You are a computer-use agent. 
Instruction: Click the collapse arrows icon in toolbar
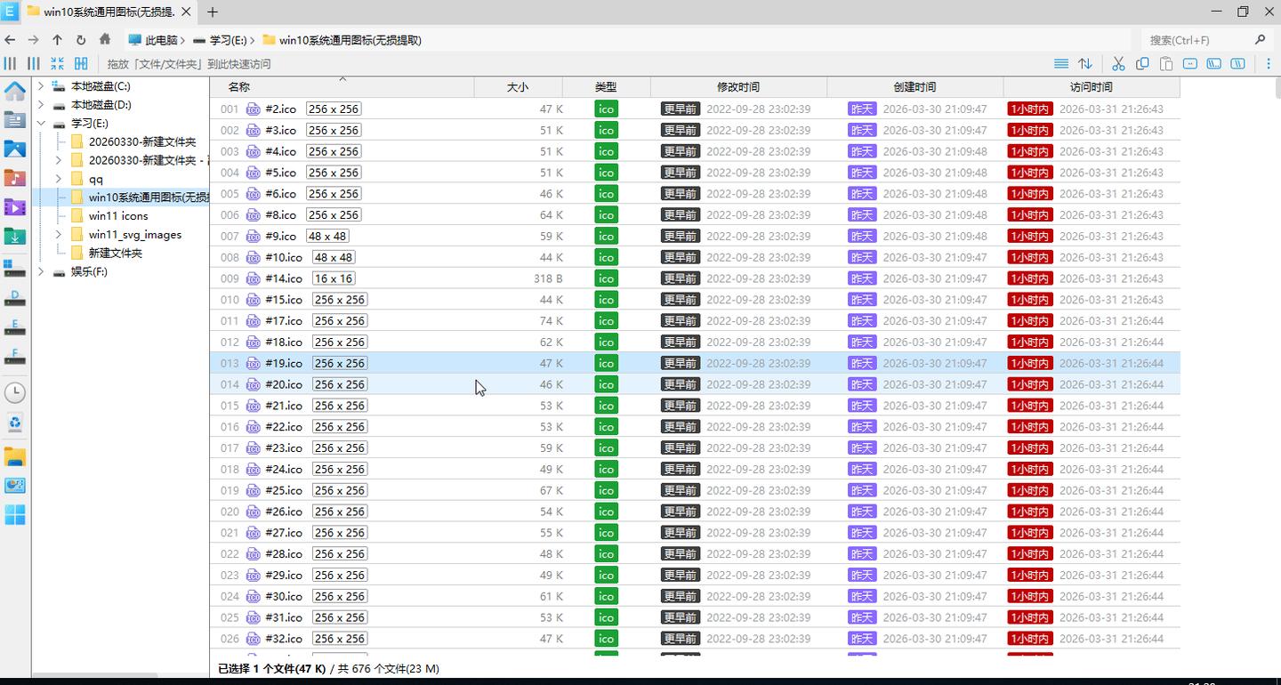[57, 64]
